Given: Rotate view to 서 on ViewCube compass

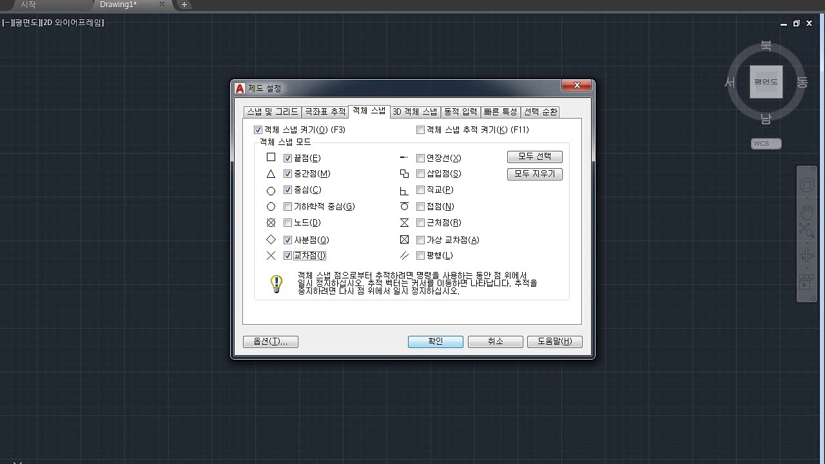Looking at the screenshot, I should tap(730, 82).
